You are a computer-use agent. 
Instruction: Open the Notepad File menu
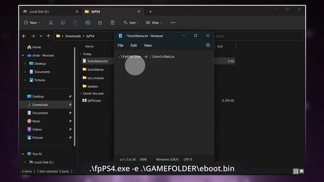click(x=120, y=45)
